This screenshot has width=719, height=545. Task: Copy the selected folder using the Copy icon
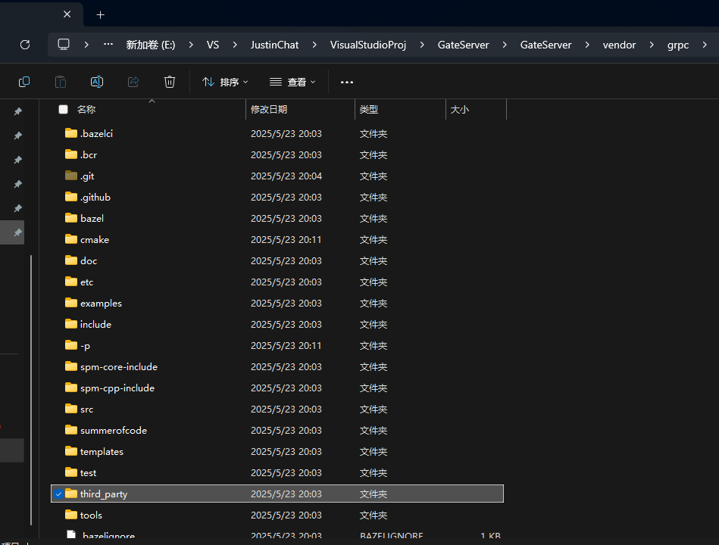[x=24, y=81]
